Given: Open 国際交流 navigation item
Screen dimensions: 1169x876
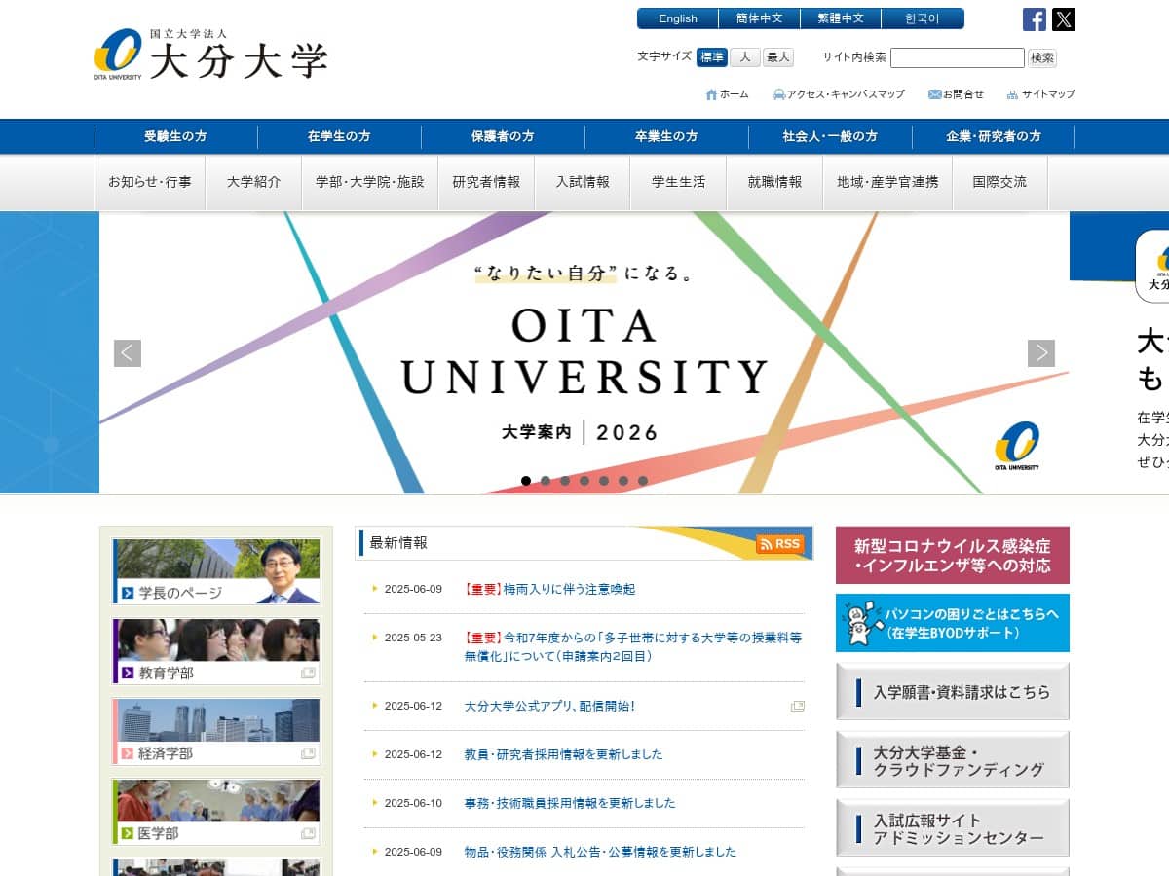Looking at the screenshot, I should click(999, 182).
